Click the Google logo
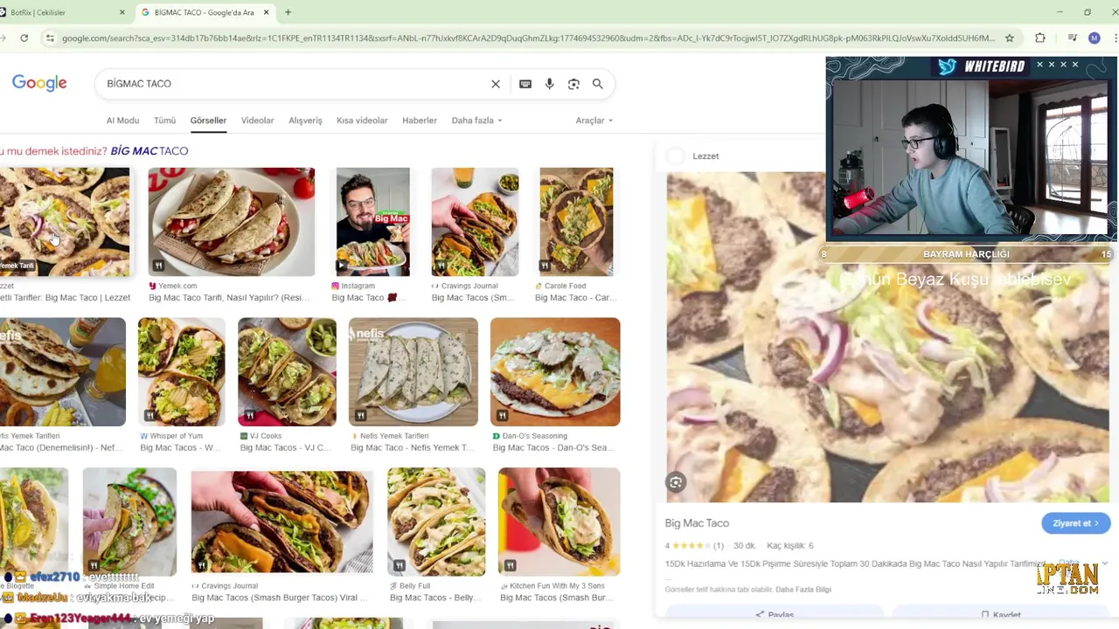 (39, 83)
